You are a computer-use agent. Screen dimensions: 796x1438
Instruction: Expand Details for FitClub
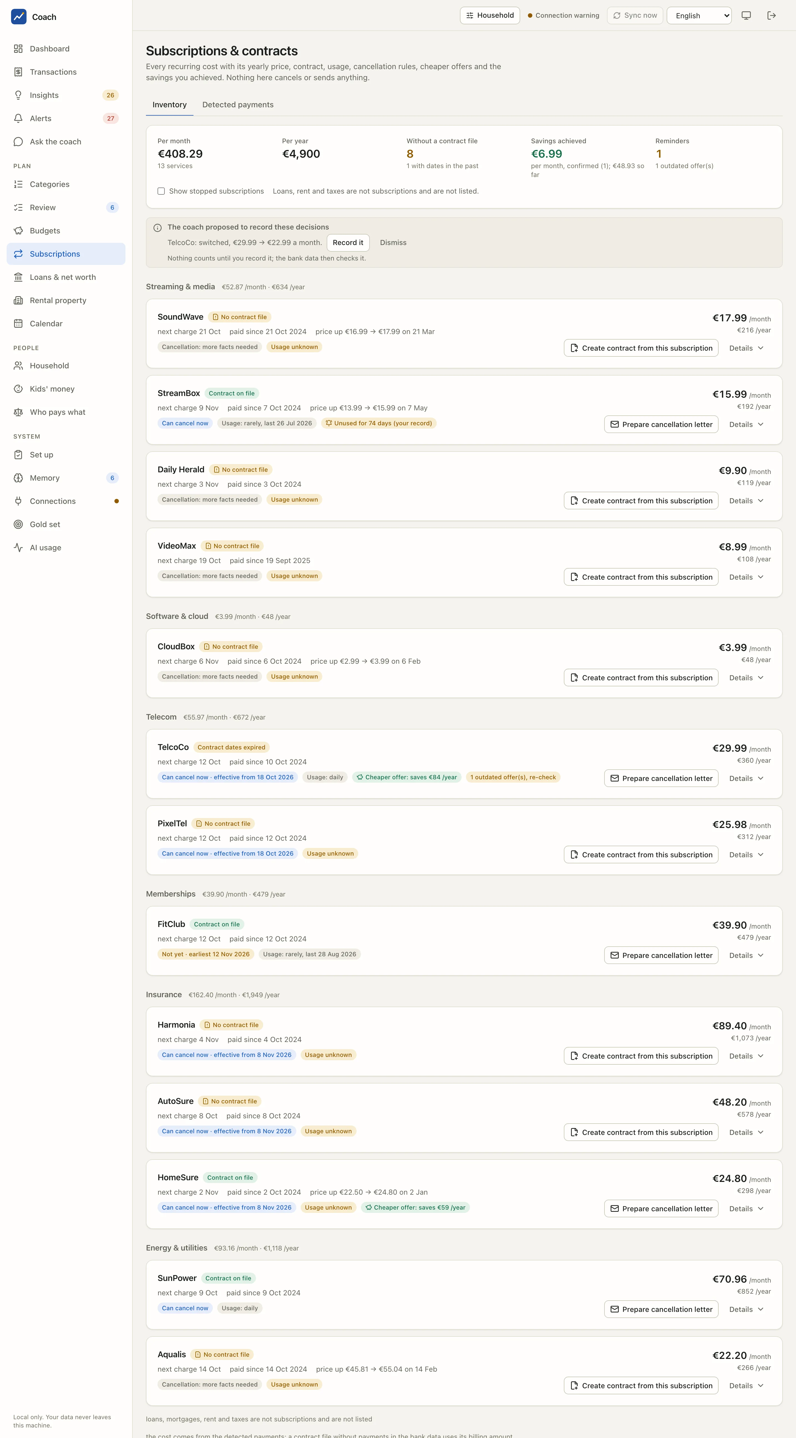pos(746,955)
